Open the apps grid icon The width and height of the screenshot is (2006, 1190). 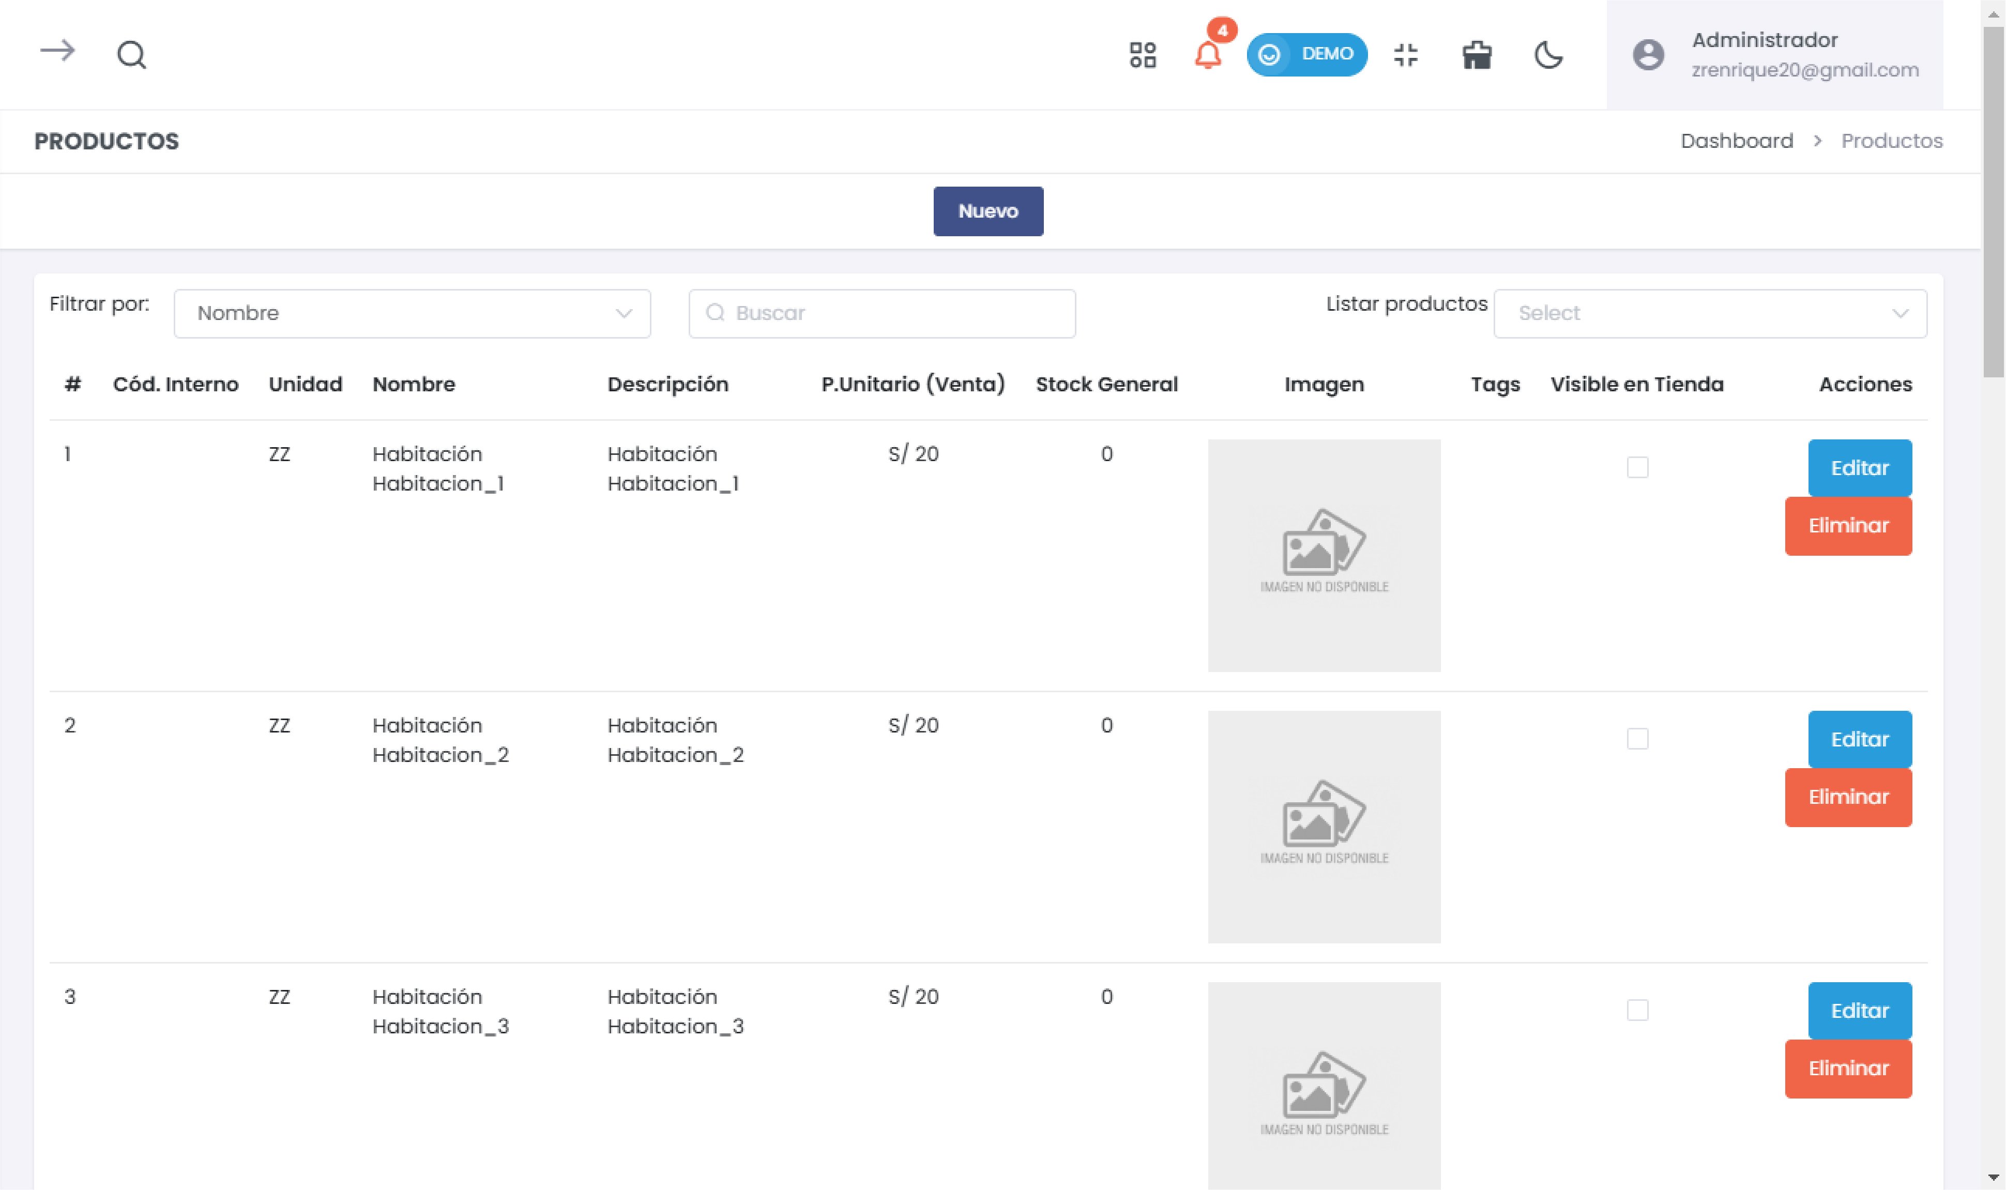tap(1143, 54)
